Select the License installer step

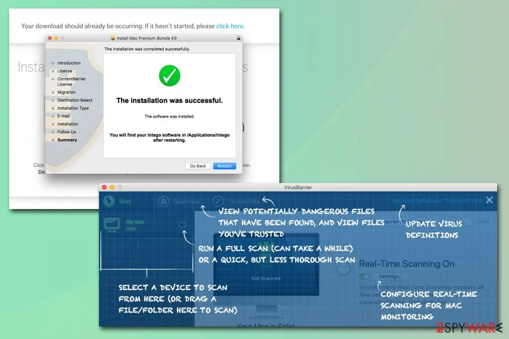tap(64, 71)
